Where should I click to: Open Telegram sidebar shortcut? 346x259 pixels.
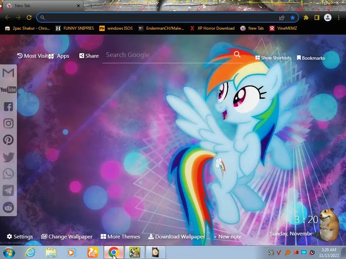click(x=8, y=191)
